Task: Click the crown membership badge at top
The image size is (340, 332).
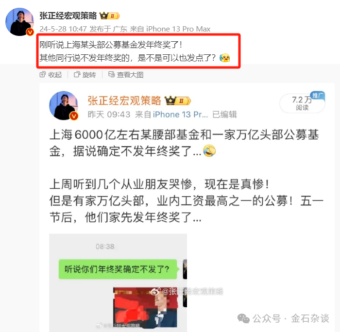Action: (109, 16)
